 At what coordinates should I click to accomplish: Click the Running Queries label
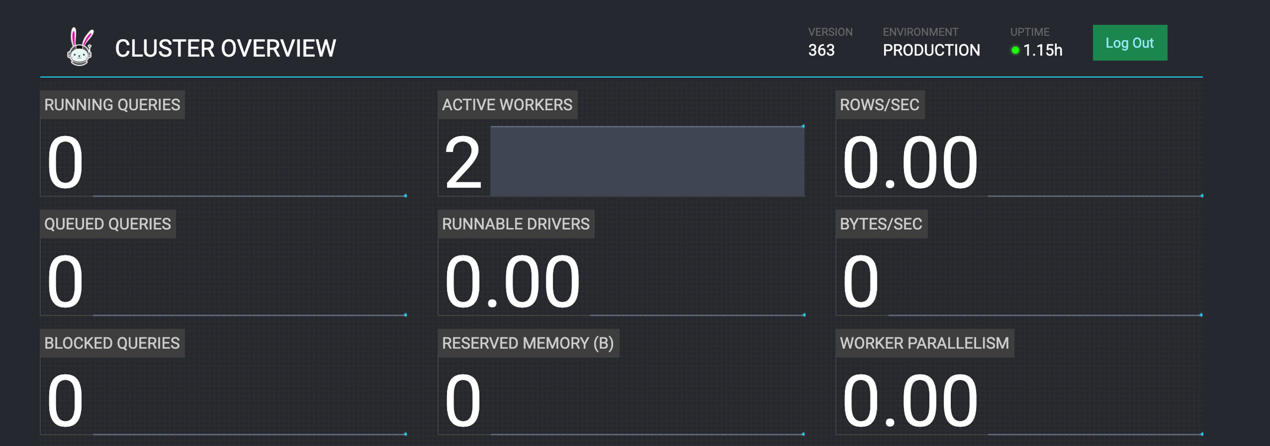(112, 105)
